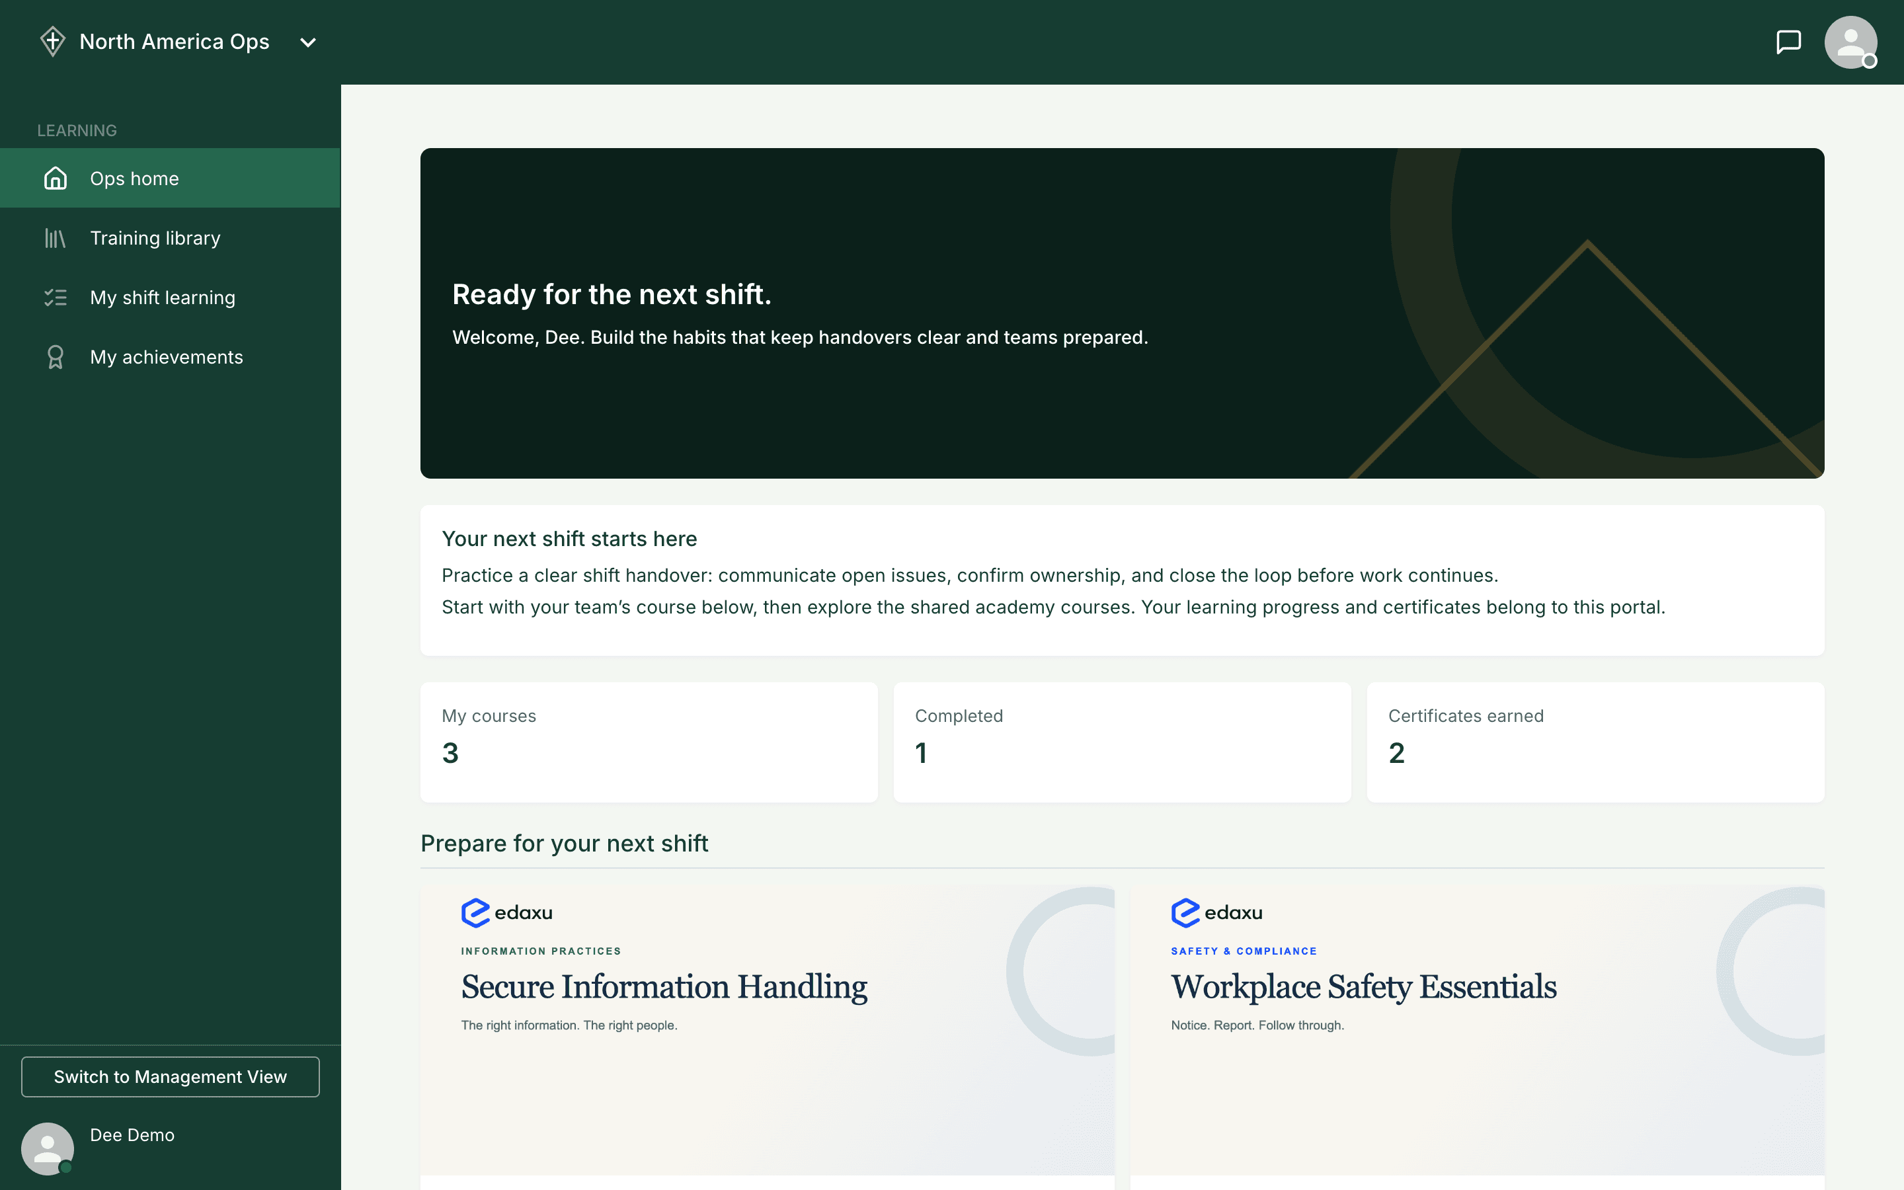Viewport: 1904px width, 1190px height.
Task: Click the edaxu logo on Workplace Safety card
Action: pyautogui.click(x=1216, y=913)
